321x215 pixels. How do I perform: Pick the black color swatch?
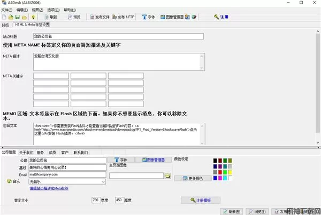click(x=215, y=160)
